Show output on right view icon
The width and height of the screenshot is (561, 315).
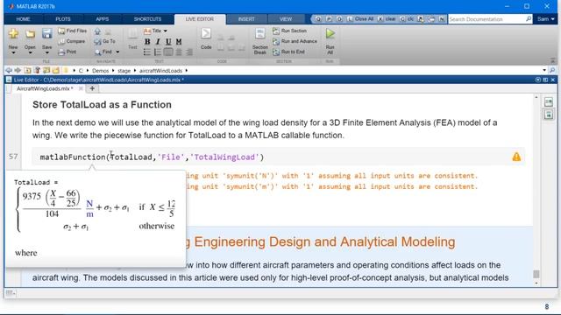(x=549, y=102)
